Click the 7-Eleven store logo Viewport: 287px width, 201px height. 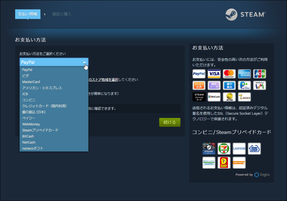[x=224, y=149]
